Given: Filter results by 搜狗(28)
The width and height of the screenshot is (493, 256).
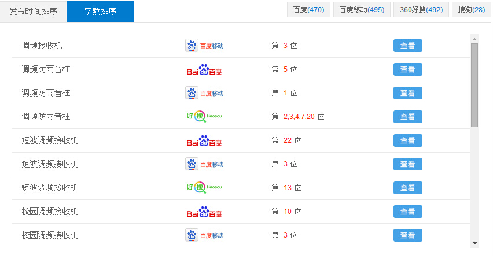Looking at the screenshot, I should [x=471, y=10].
